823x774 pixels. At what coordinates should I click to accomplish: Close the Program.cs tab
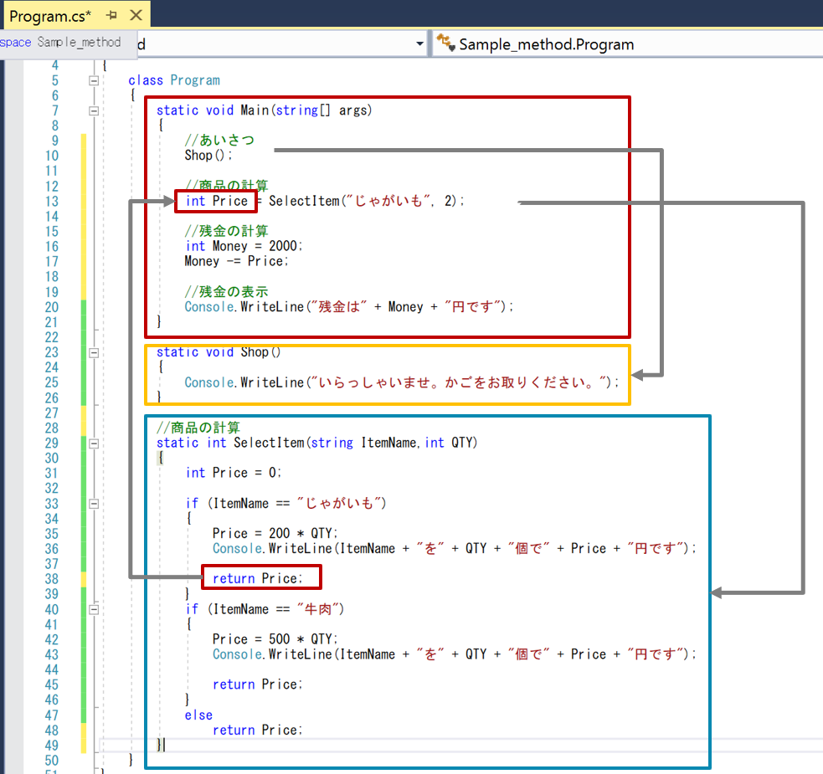coord(136,15)
